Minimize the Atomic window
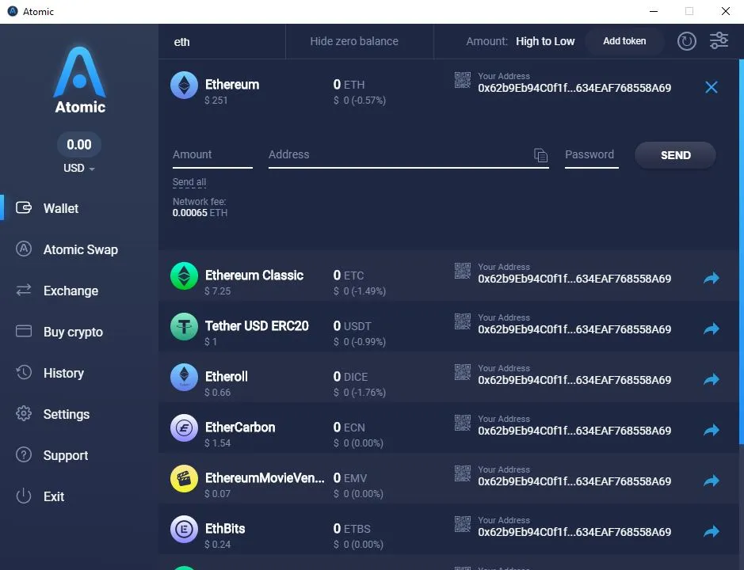744x570 pixels. (x=654, y=11)
